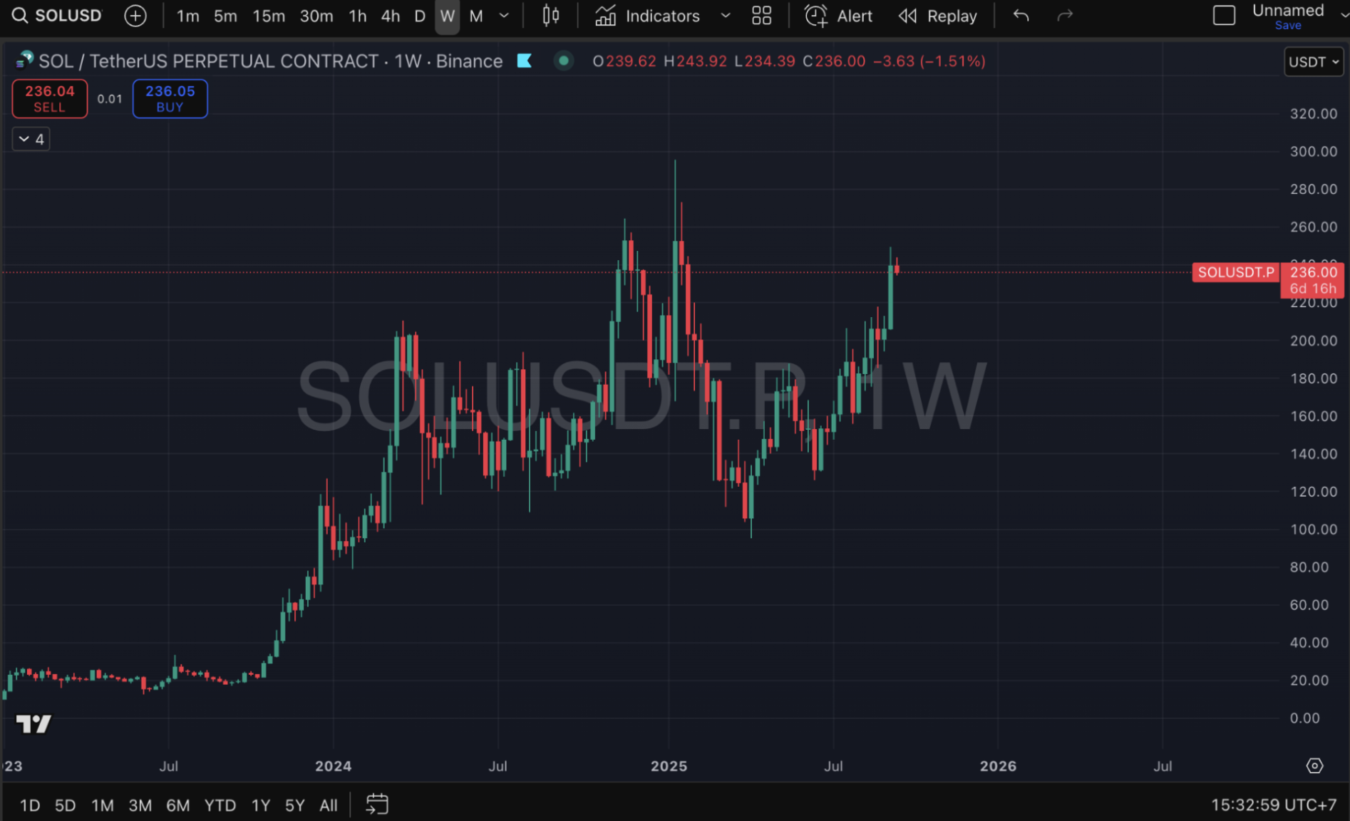Expand the Indicators favorites dropdown arrow
Image resolution: width=1350 pixels, height=821 pixels.
pyautogui.click(x=726, y=16)
